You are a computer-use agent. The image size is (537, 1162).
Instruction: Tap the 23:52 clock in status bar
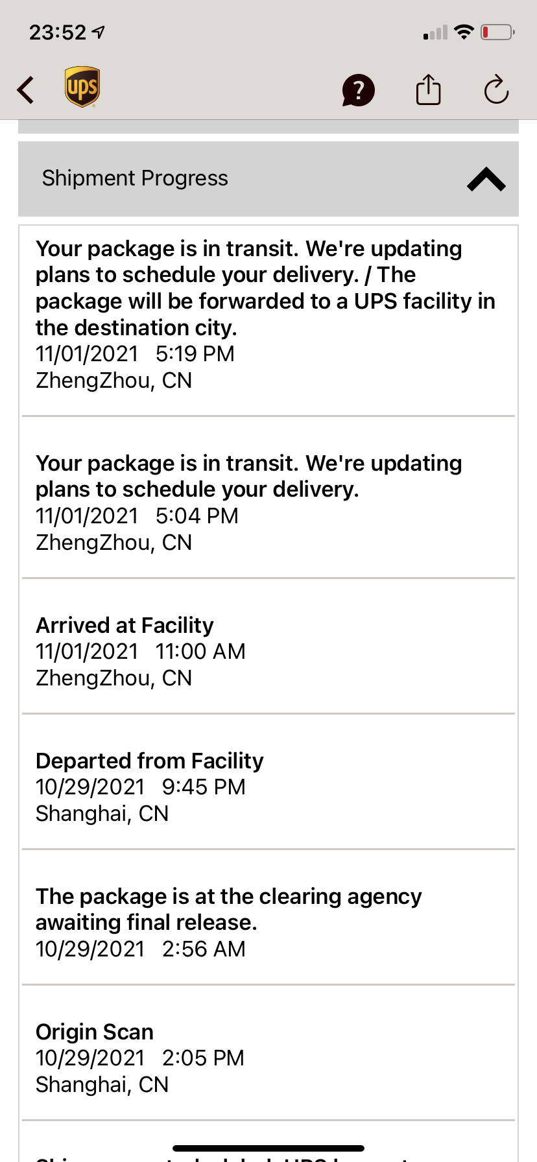click(x=58, y=32)
